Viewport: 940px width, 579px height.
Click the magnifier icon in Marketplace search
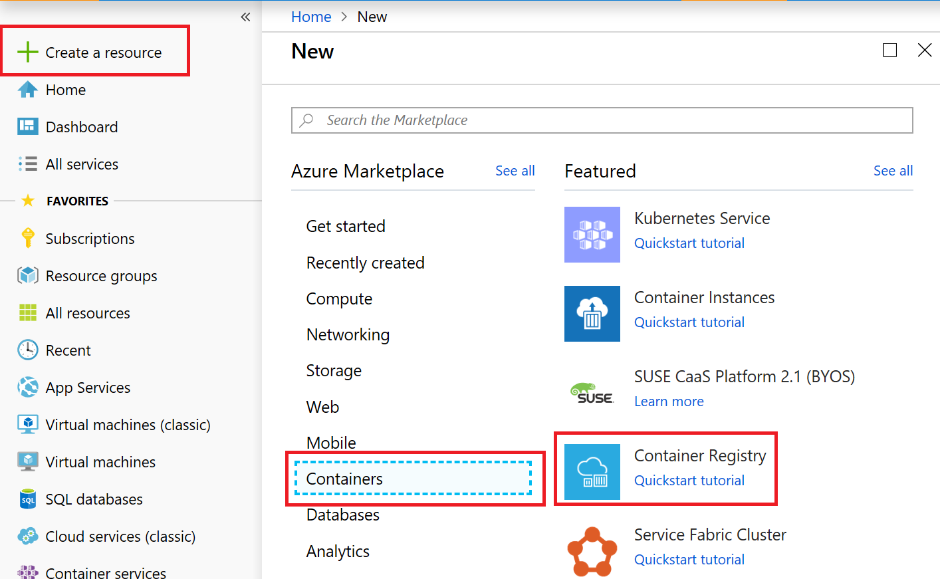tap(306, 120)
